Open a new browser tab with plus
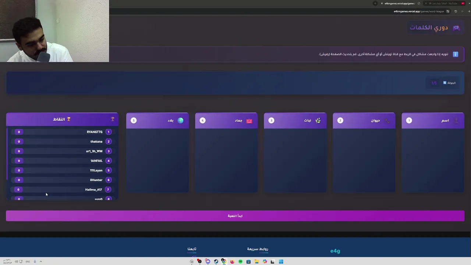 coord(375,3)
